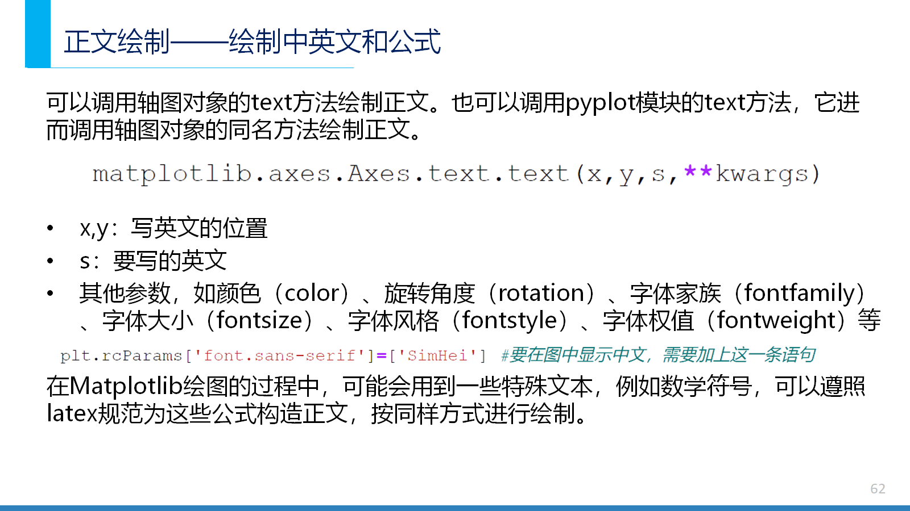Click the bullet marker before the s item
Screen dimensions: 910x511
pos(51,261)
